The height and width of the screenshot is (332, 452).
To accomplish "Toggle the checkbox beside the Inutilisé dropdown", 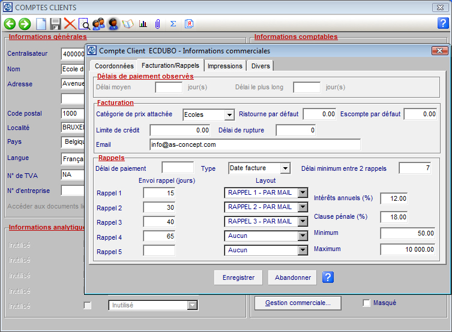I will pyautogui.click(x=88, y=306).
